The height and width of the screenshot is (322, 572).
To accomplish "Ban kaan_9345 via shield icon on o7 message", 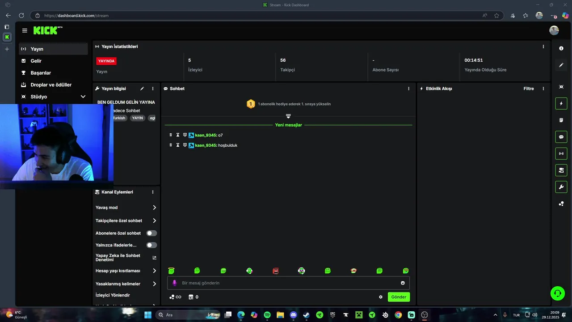I will click(x=185, y=135).
